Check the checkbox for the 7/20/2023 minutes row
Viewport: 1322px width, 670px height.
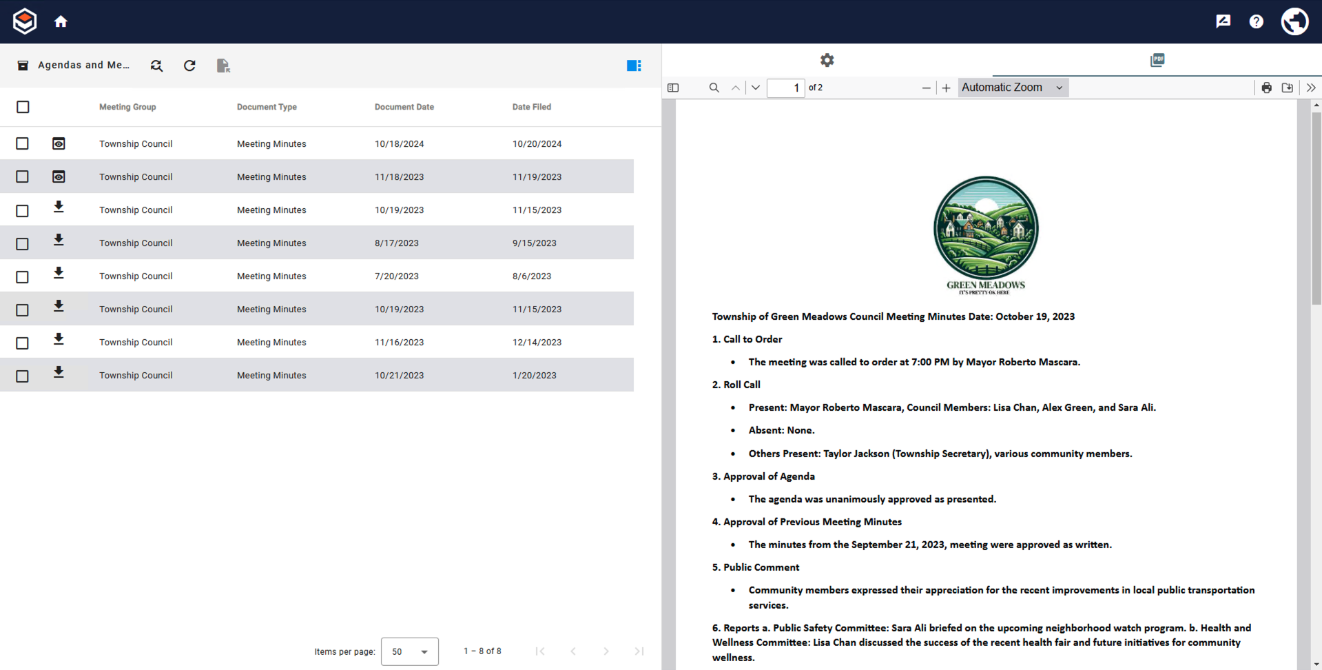point(22,276)
